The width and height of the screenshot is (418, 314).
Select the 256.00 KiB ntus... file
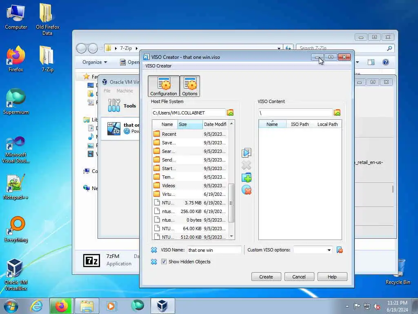pyautogui.click(x=190, y=211)
